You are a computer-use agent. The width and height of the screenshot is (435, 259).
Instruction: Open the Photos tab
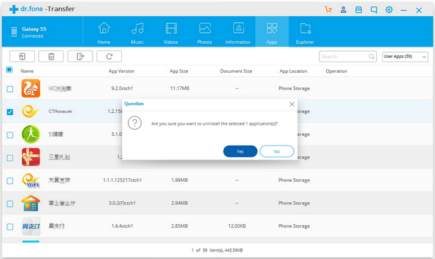tap(204, 33)
